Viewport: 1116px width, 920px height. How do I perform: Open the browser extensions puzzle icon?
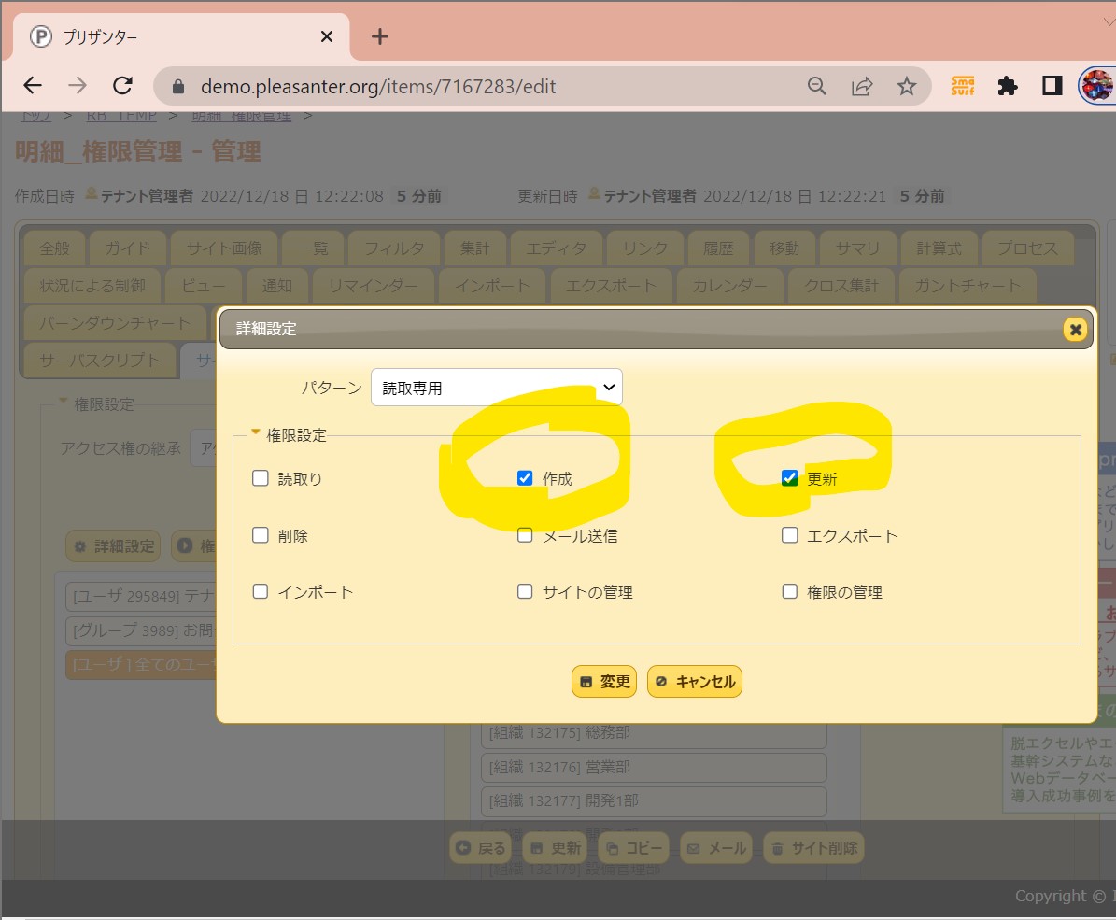1007,86
